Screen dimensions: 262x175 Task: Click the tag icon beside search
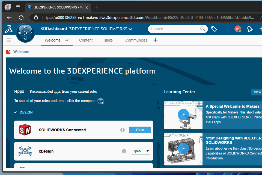coord(214,29)
